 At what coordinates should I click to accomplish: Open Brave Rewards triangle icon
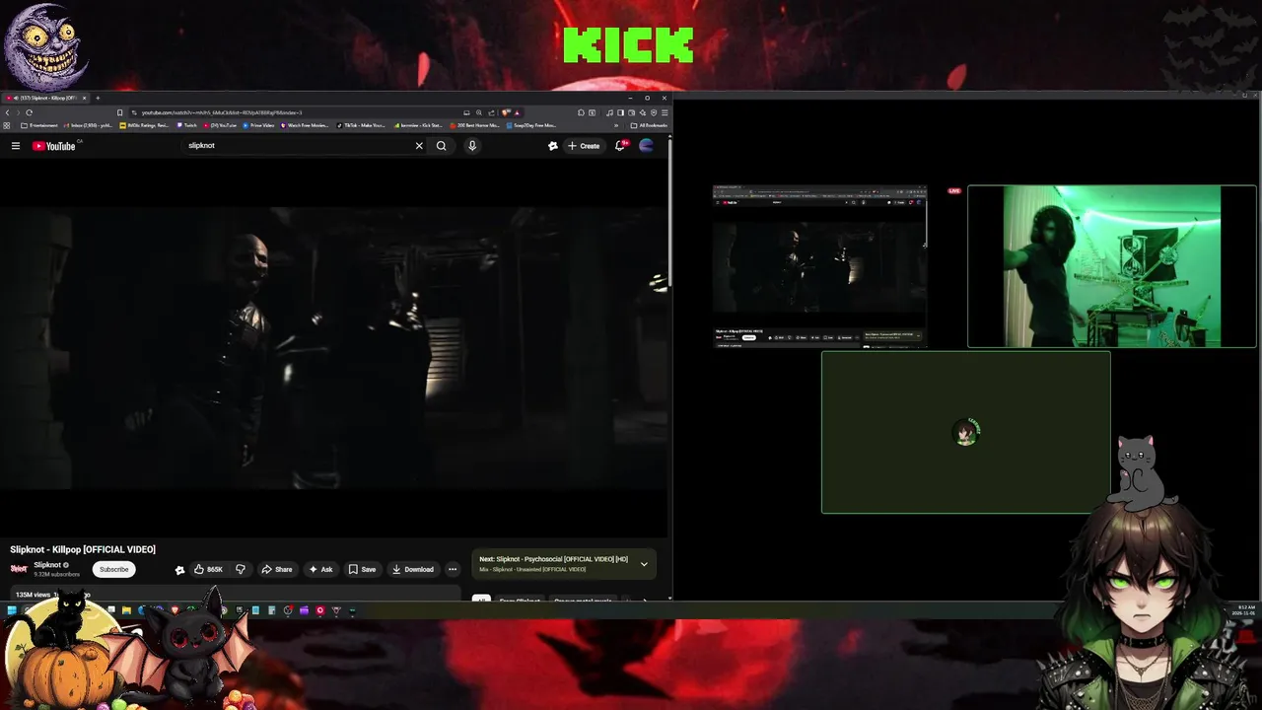(518, 112)
